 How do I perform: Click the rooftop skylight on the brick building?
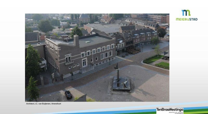pyautogui.click(x=88, y=42)
